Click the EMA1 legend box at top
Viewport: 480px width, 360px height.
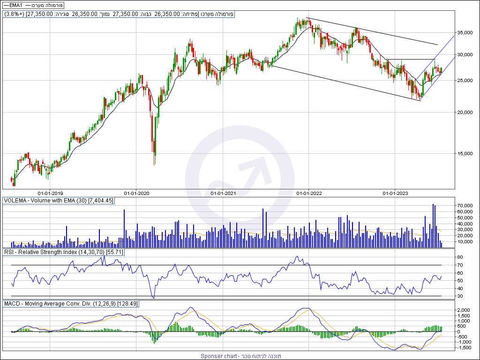(33, 5)
